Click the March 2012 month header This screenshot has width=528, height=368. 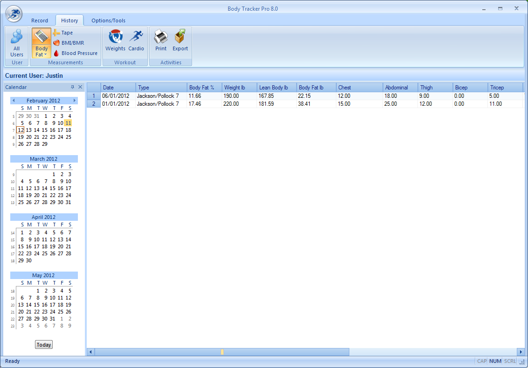44,159
